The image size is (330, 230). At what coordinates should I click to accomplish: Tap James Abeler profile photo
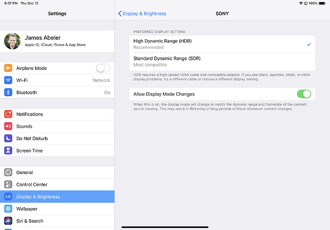pyautogui.click(x=12, y=41)
